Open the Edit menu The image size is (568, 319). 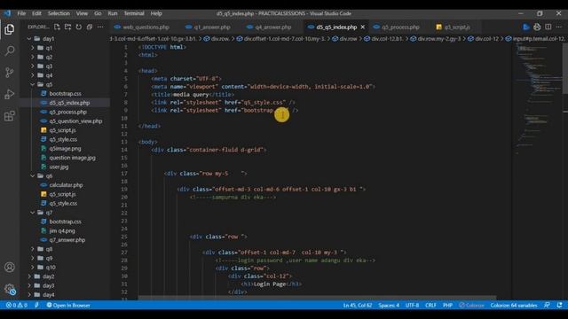tap(36, 13)
